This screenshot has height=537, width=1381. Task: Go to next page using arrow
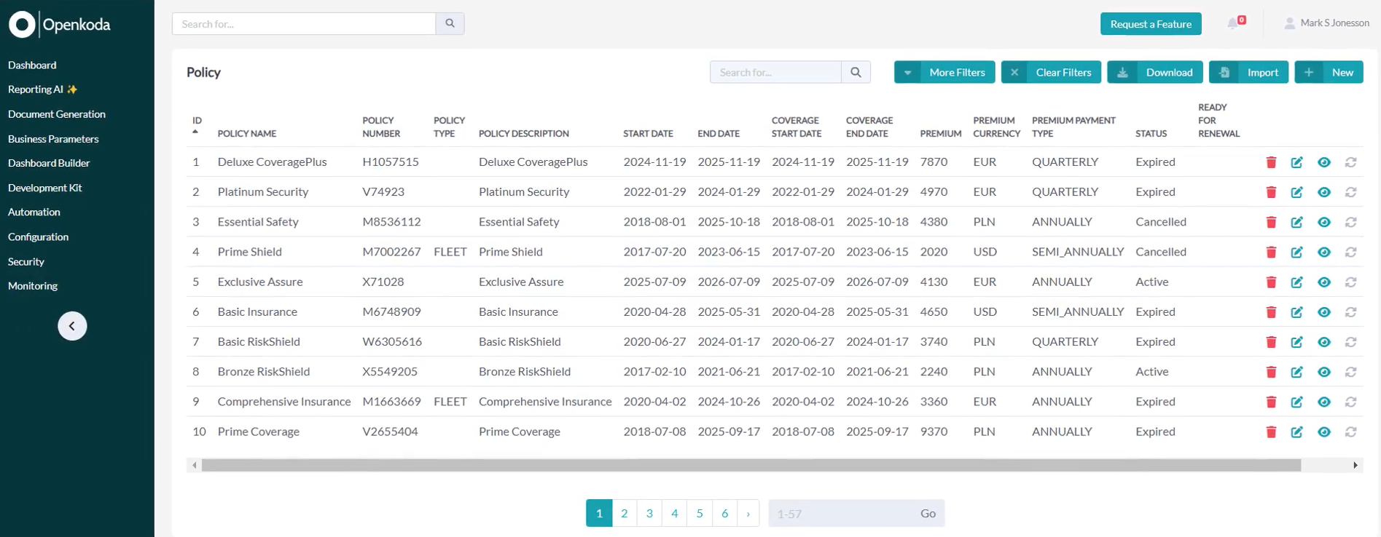(748, 513)
